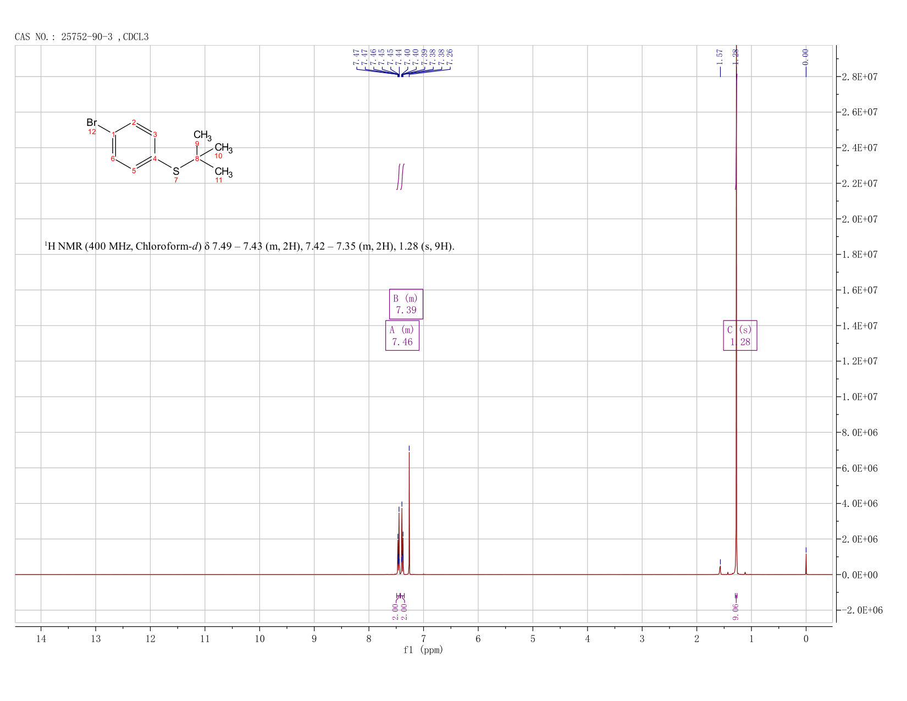Click the 2.8E+07 intensity axis label

pos(860,76)
